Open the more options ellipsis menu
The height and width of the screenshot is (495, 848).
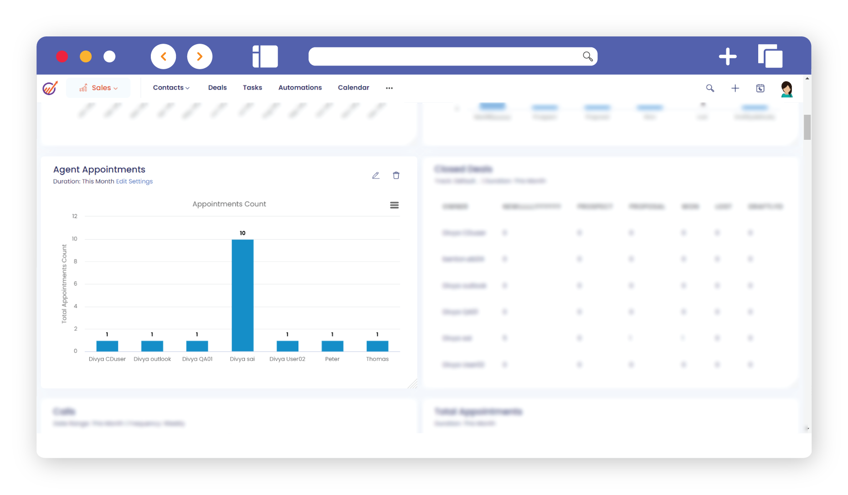(x=389, y=88)
